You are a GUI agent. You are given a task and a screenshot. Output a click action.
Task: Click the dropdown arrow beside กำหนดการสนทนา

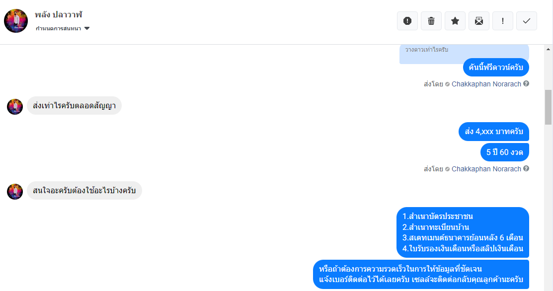pos(87,28)
